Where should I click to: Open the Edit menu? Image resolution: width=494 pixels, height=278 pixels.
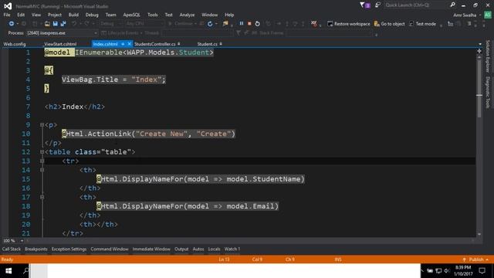point(21,15)
